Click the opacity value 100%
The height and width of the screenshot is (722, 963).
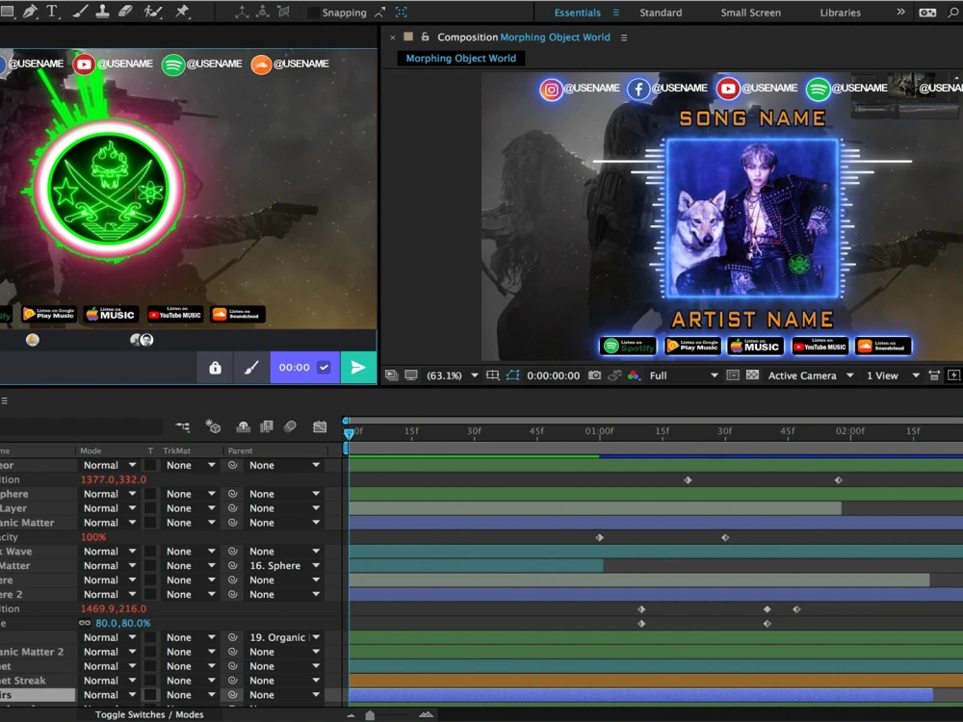pos(93,536)
